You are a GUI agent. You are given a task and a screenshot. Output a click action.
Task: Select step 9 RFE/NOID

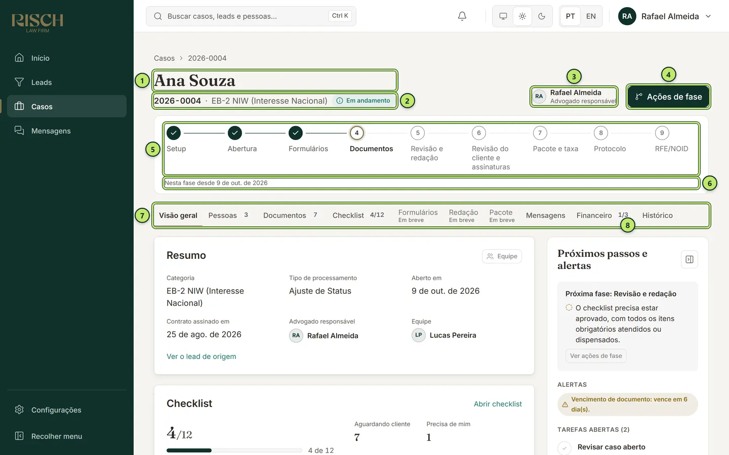coord(662,133)
